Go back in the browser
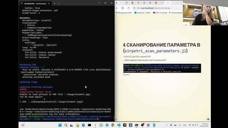Image resolution: width=228 pixels, height=128 pixels. tap(117, 8)
